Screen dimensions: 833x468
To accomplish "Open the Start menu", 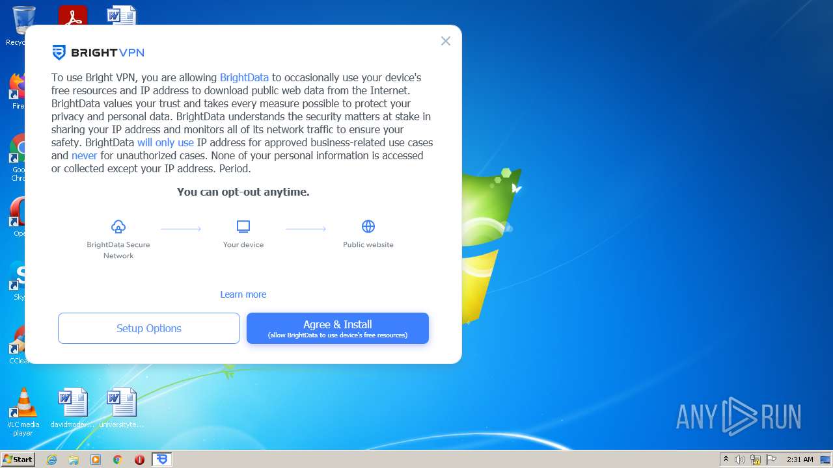I will (x=18, y=459).
